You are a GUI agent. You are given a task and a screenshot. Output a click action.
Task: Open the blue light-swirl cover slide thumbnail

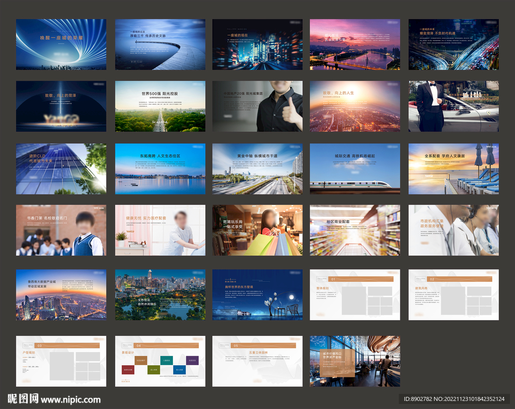click(x=61, y=44)
